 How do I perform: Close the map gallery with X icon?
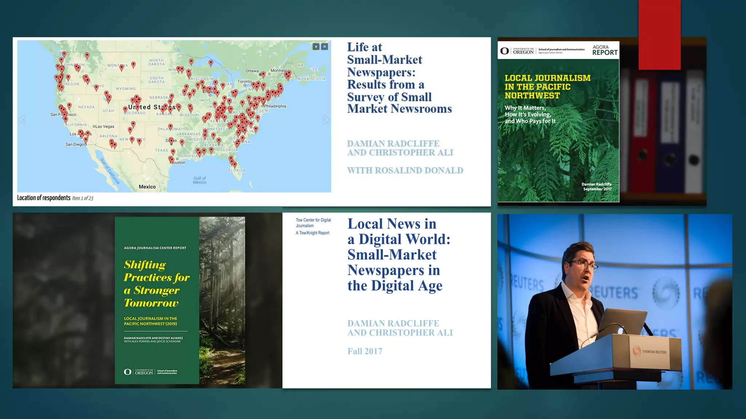point(325,47)
